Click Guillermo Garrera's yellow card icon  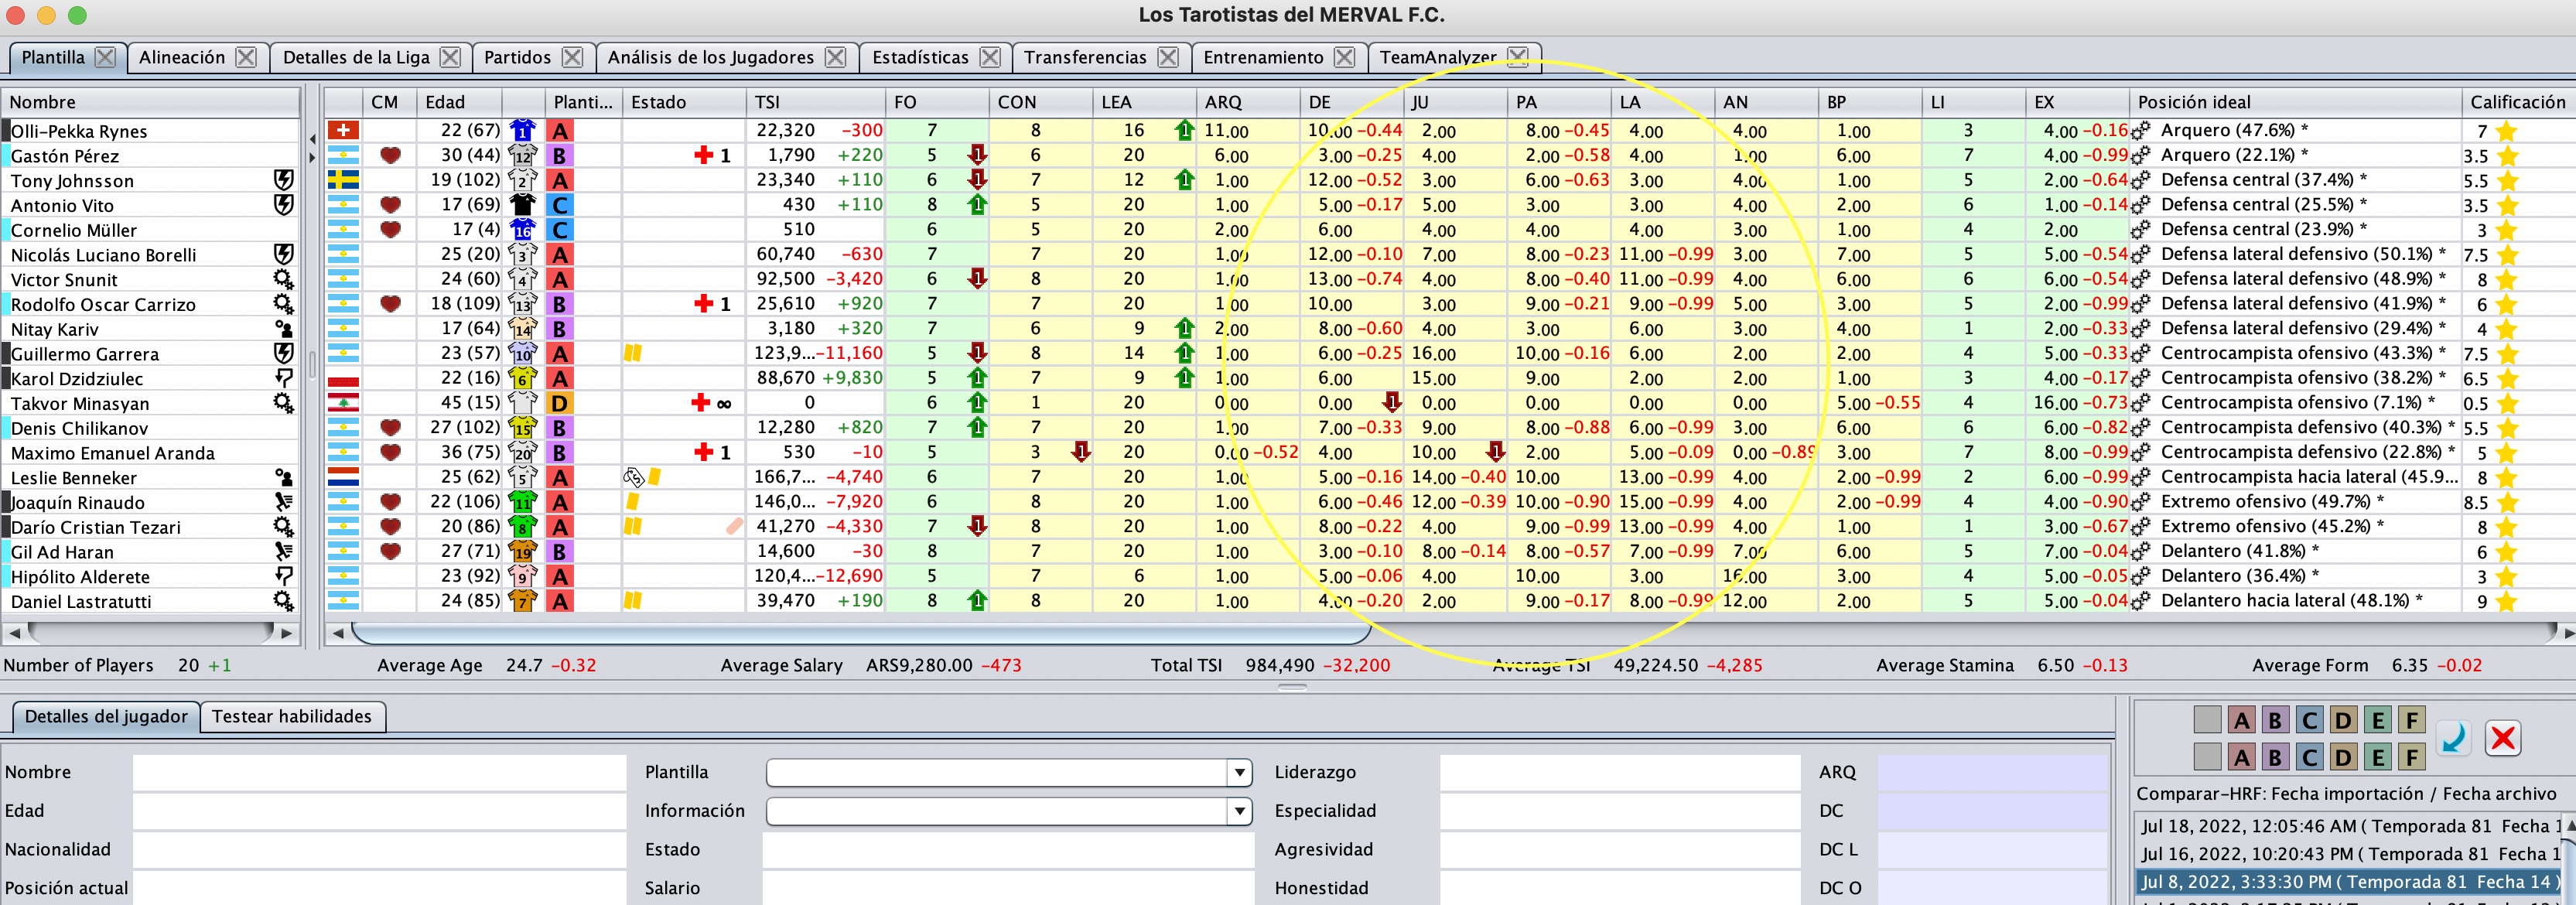click(x=632, y=353)
